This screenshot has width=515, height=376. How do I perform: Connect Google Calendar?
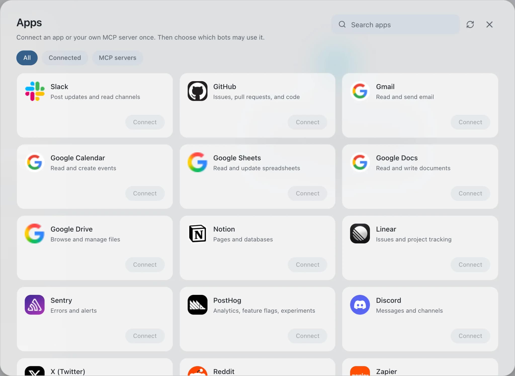(x=145, y=193)
